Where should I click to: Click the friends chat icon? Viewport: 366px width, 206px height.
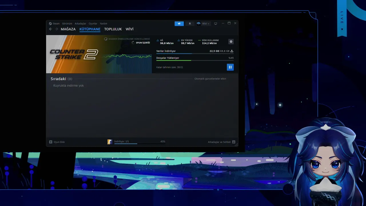click(x=234, y=142)
